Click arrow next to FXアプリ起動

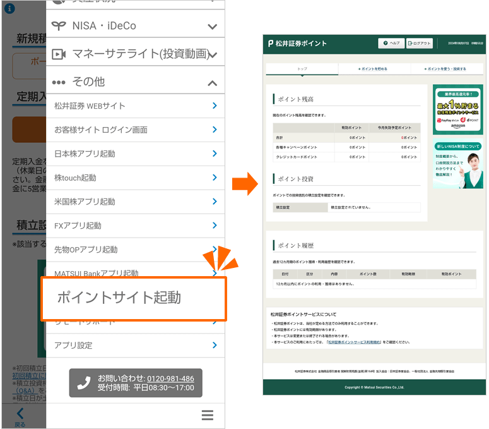215,226
